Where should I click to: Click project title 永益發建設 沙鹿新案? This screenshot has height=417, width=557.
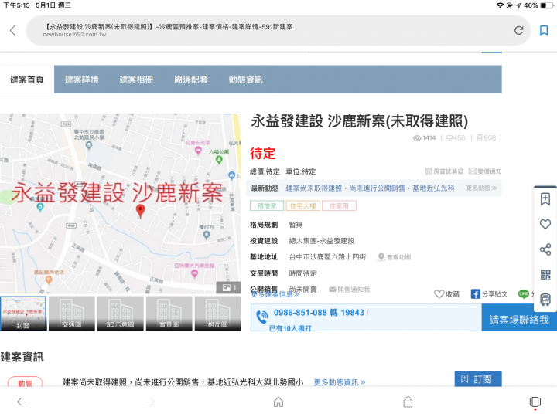click(x=360, y=121)
